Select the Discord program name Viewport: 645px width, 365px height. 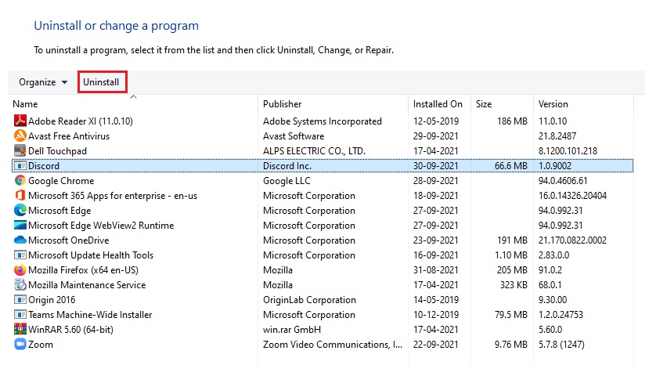(44, 166)
